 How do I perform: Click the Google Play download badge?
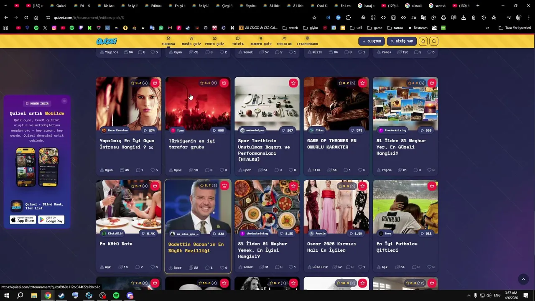coord(51,220)
